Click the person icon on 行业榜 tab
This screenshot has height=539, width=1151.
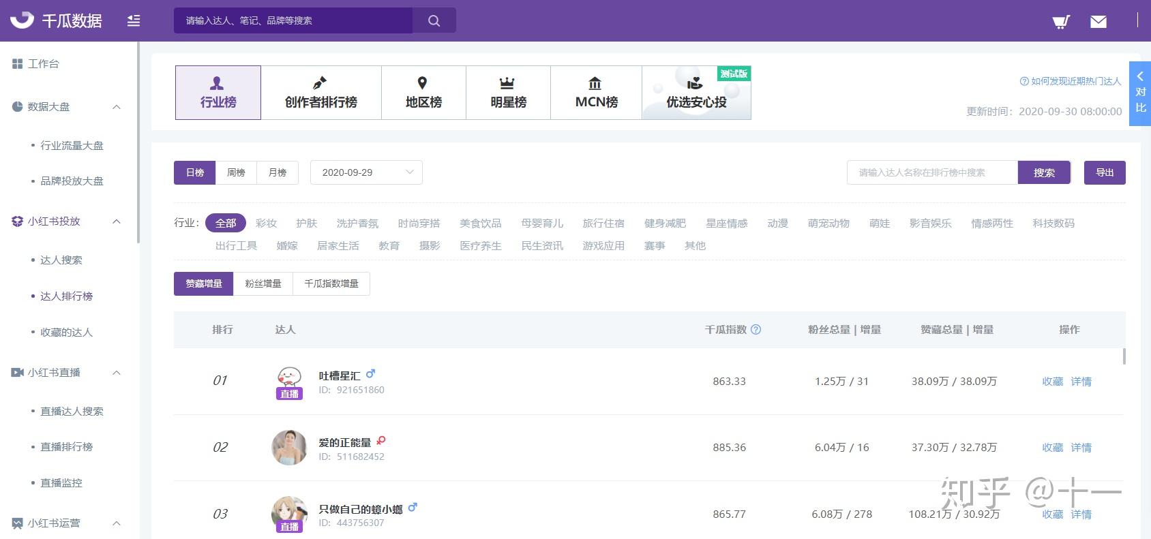(x=217, y=83)
